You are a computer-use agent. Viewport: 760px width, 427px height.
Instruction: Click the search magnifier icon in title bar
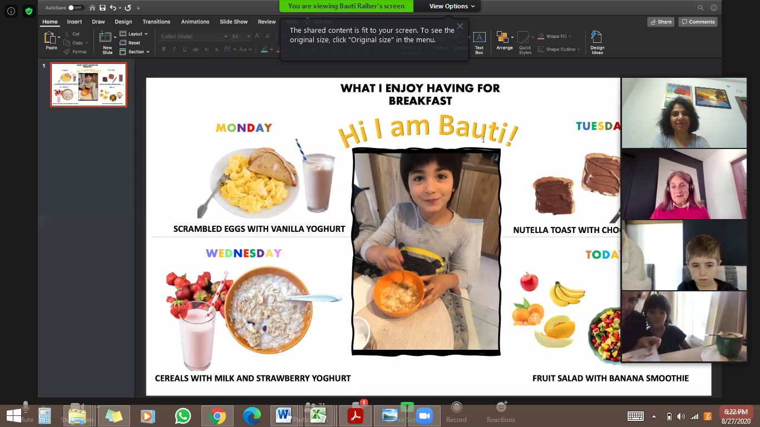point(701,8)
